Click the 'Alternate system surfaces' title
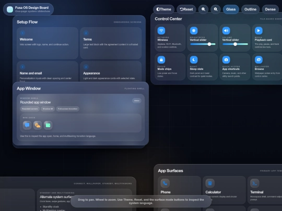This screenshot has height=211, width=282. [x=56, y=197]
